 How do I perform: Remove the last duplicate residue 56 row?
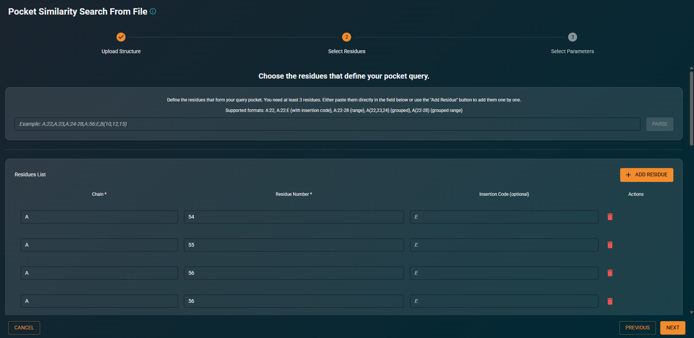tap(610, 301)
